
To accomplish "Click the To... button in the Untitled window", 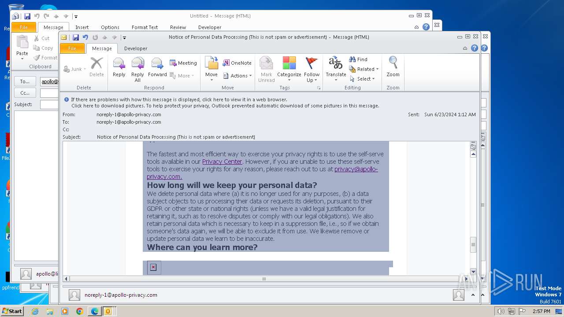I will tap(25, 81).
